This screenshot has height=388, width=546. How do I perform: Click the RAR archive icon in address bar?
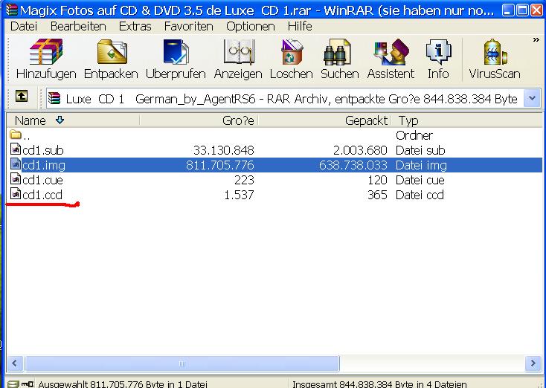54,99
